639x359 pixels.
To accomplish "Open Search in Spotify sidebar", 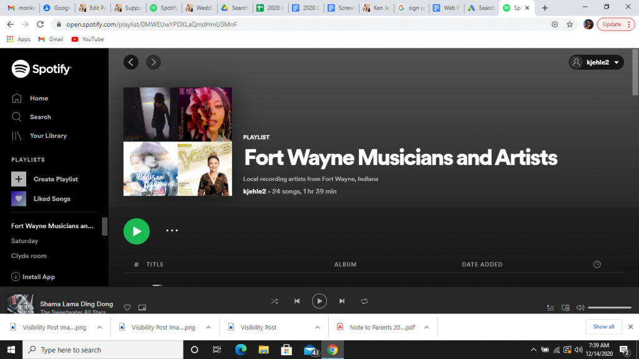I will click(31, 117).
